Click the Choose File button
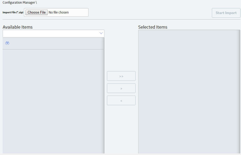This screenshot has height=155, width=241. pos(36,12)
